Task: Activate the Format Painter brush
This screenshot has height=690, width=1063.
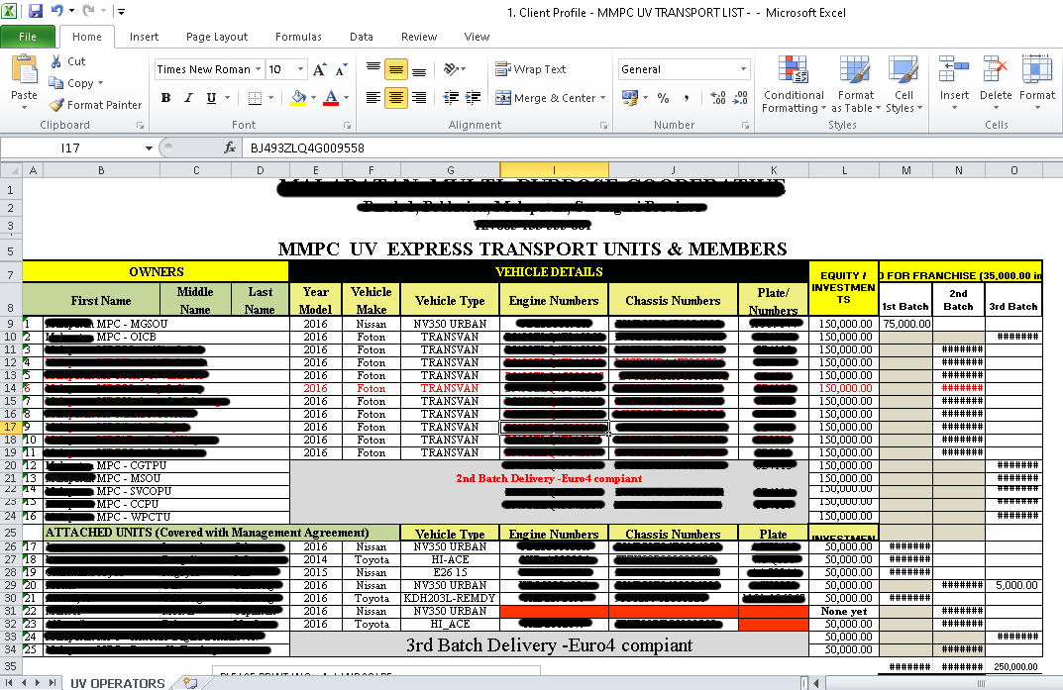Action: click(56, 105)
